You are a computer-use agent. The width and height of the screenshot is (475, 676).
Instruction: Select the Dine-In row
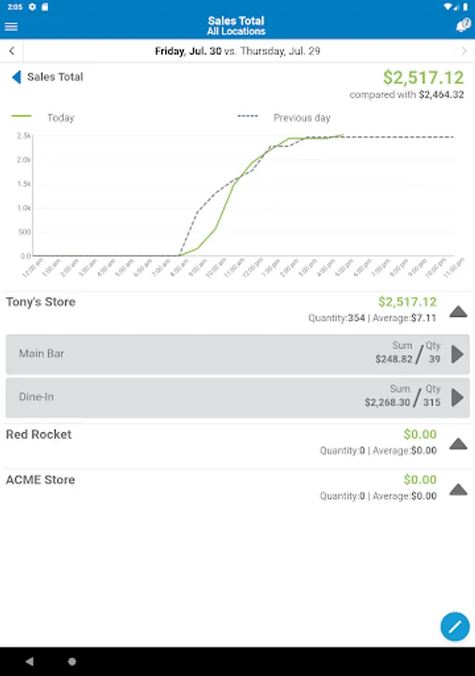pos(225,398)
